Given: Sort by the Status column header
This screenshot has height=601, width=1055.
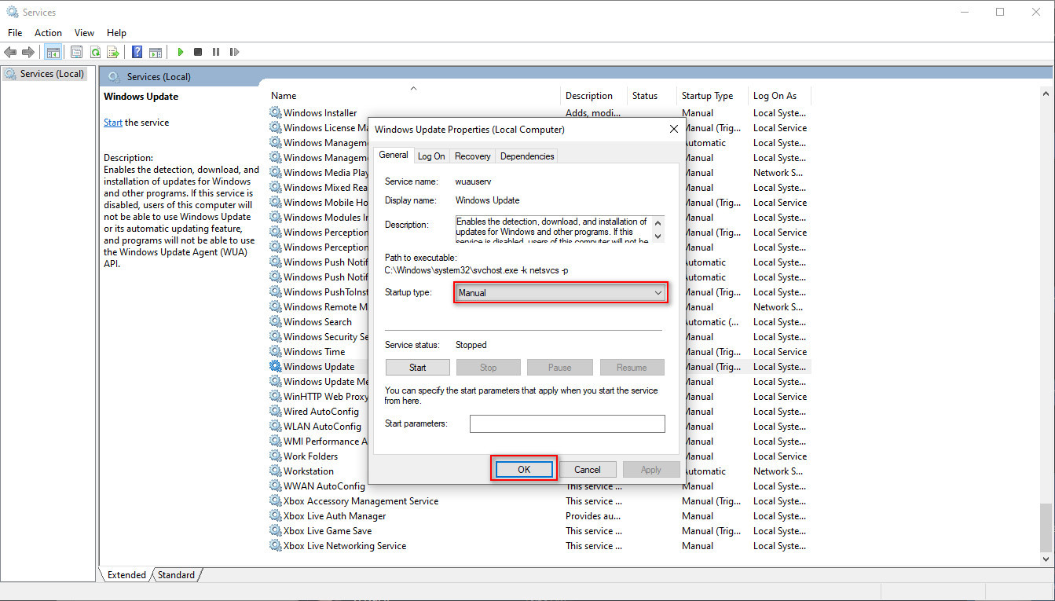Looking at the screenshot, I should point(651,96).
